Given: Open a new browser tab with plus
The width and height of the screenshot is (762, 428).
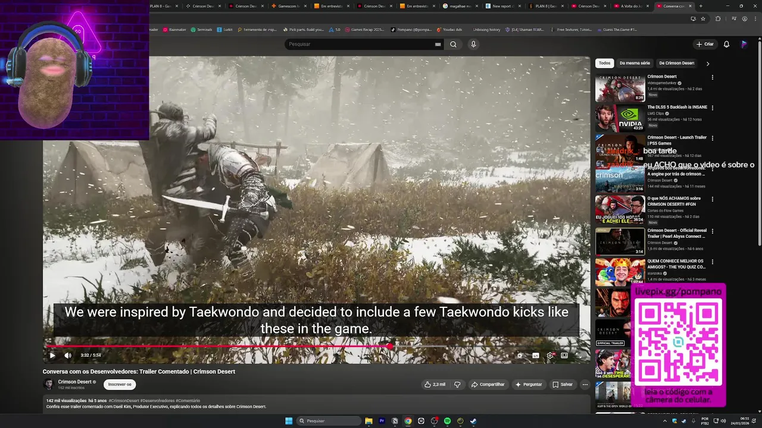Looking at the screenshot, I should [x=701, y=6].
